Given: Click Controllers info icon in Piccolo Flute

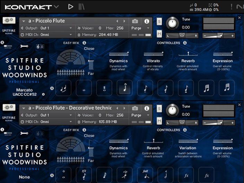Looking at the screenshot, I should (185, 43).
